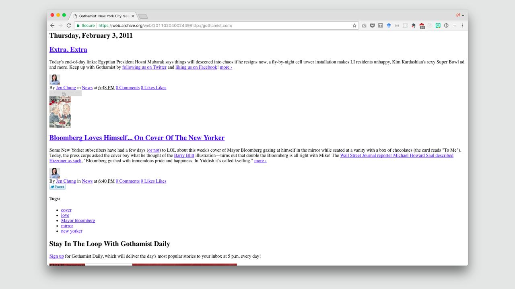
Task: Click the greyed-out forward arrow
Action: 60,25
